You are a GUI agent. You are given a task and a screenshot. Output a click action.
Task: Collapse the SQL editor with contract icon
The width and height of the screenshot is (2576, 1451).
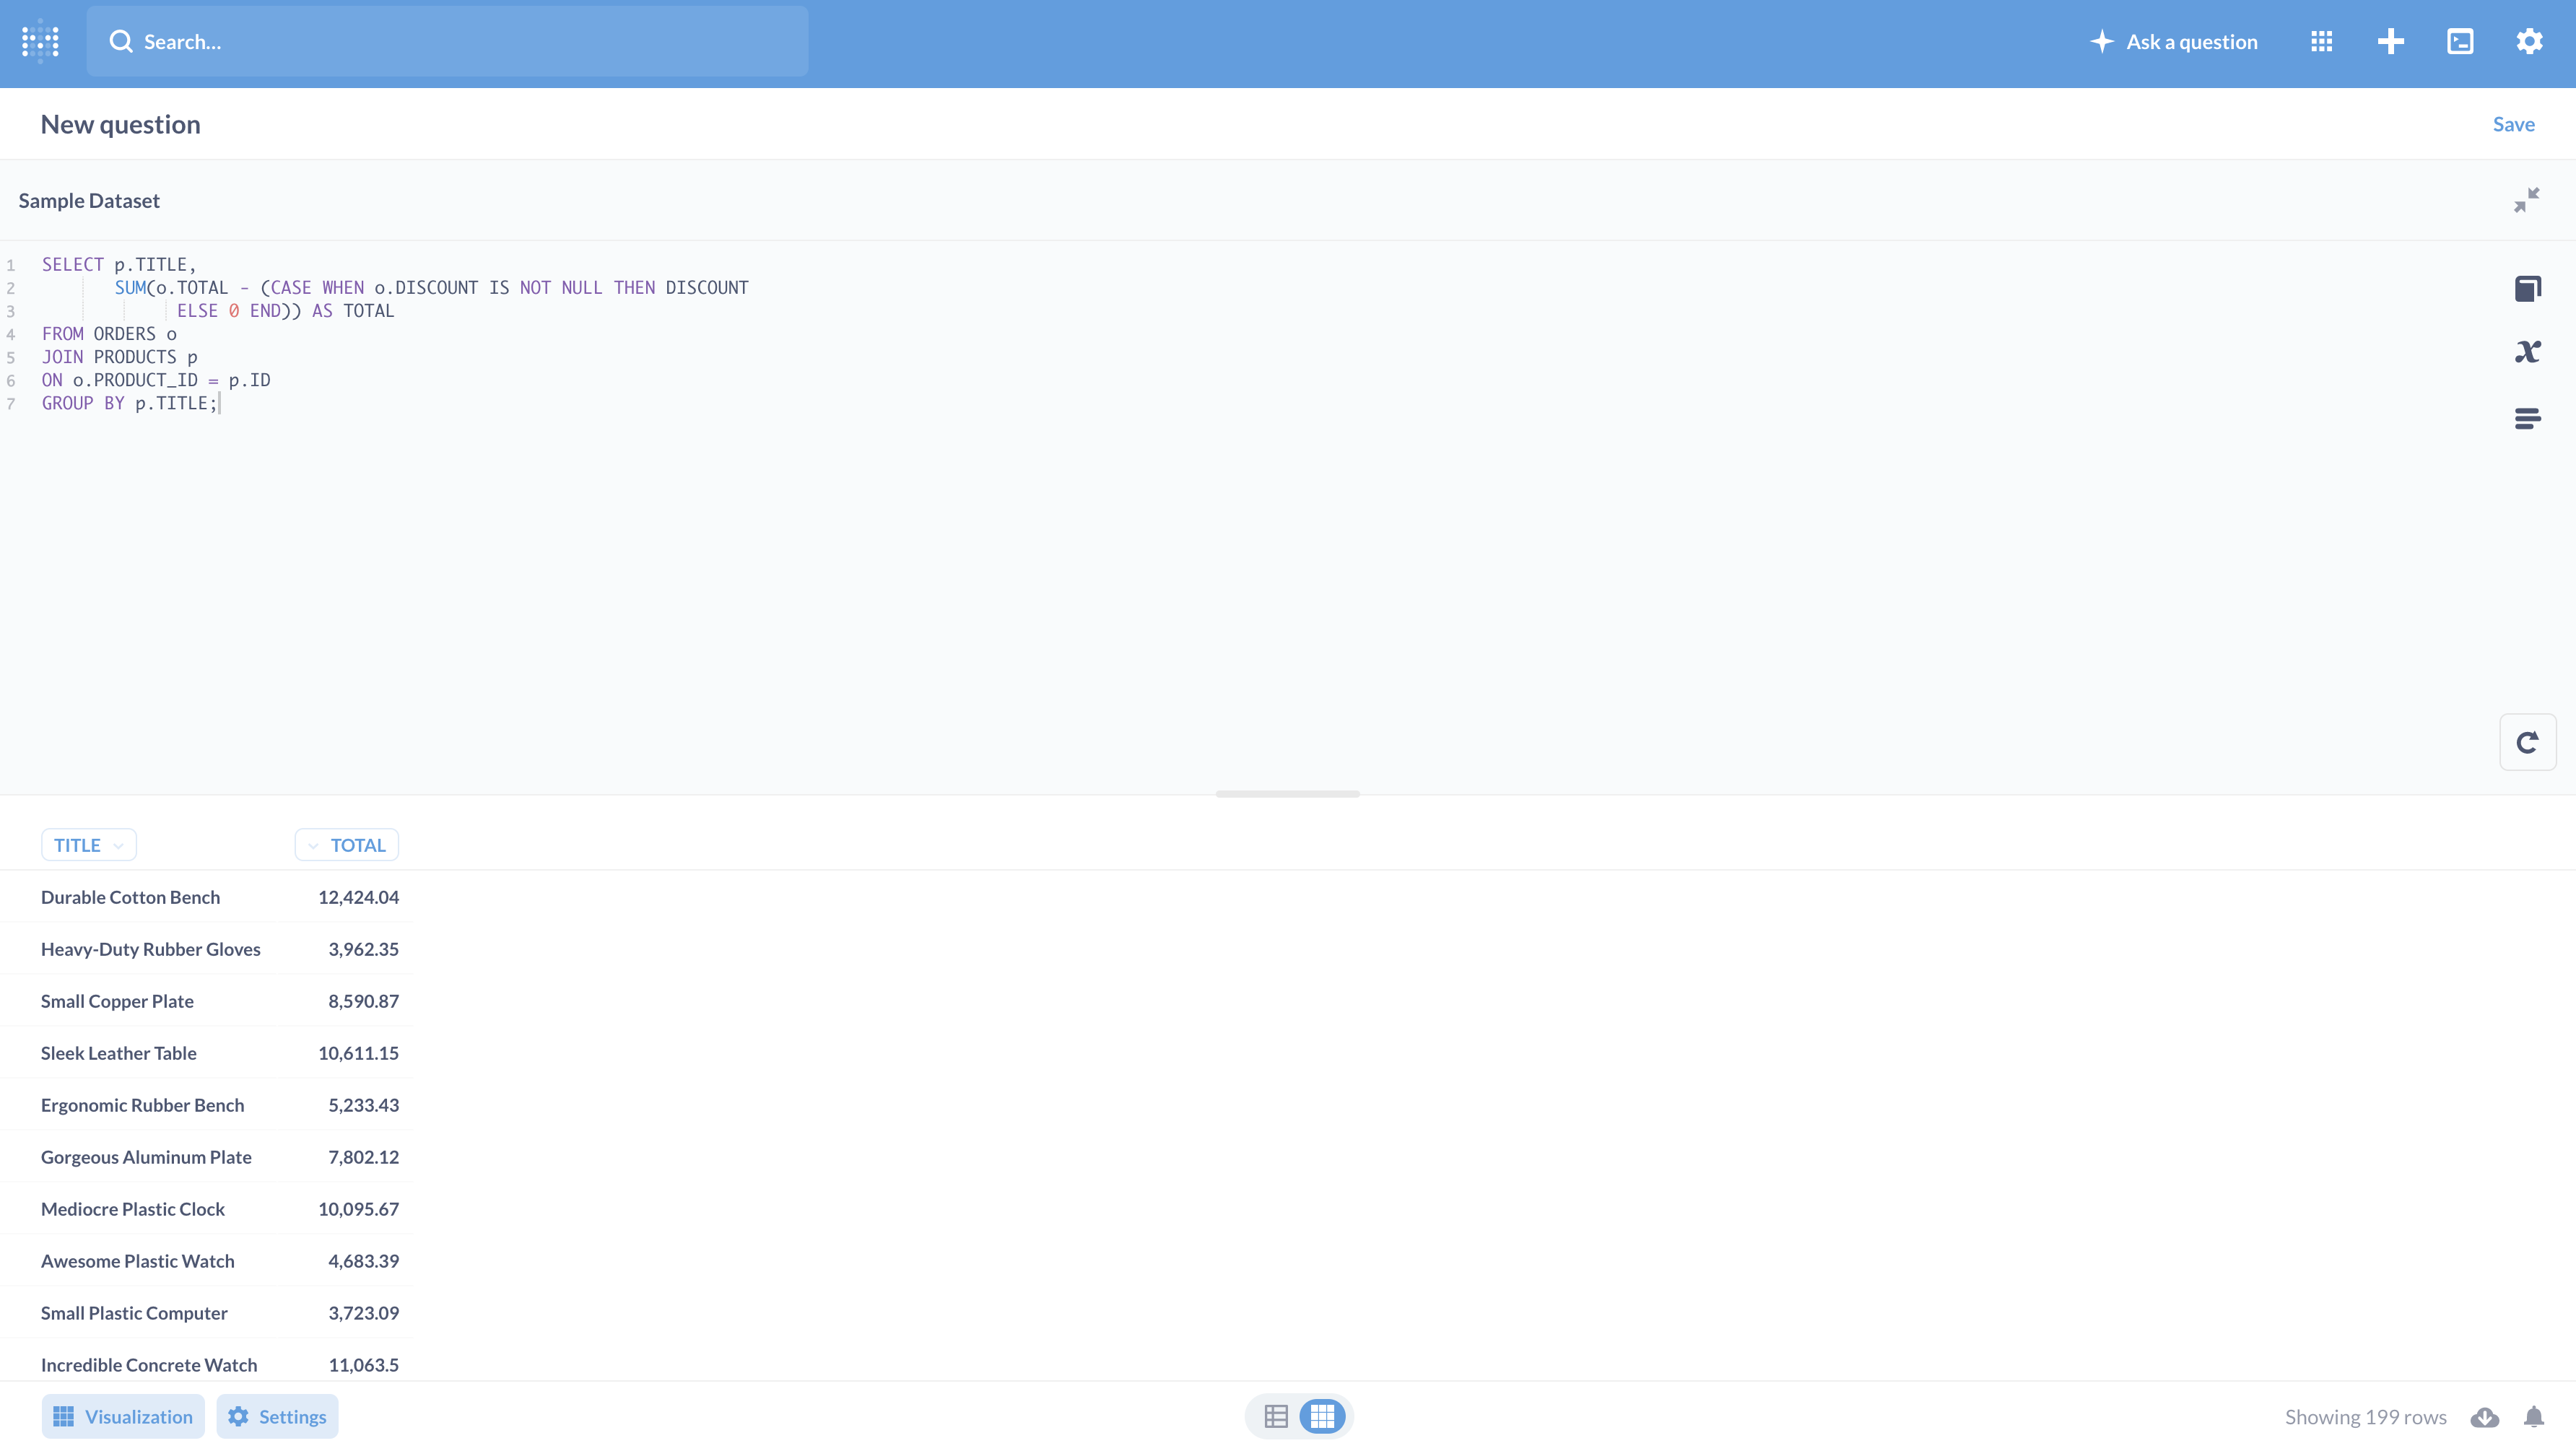[2527, 200]
